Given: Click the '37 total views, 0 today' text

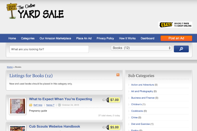Looking at the screenshot, I should [x=109, y=116].
